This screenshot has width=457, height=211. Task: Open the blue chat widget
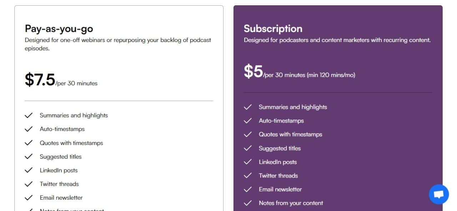438,194
